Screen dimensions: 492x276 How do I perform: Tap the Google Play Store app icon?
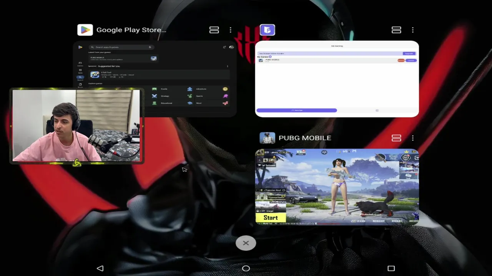click(85, 30)
